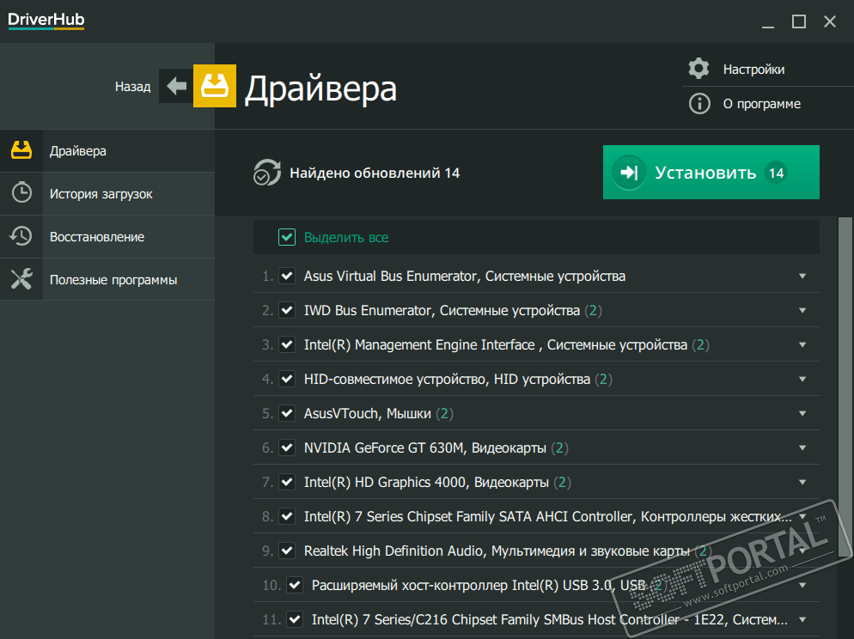Expand USB 3.0 host controller arrow
The width and height of the screenshot is (854, 639).
802,585
